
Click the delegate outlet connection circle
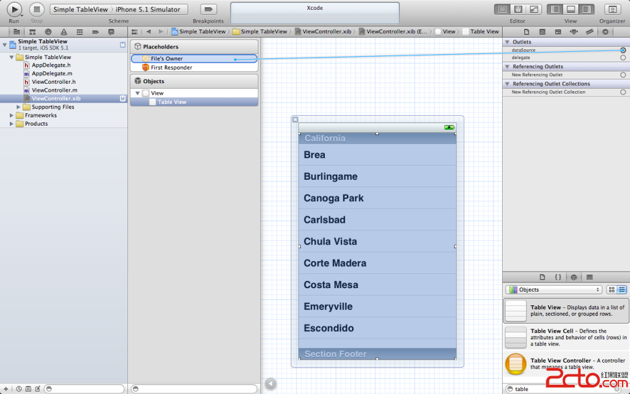point(623,58)
